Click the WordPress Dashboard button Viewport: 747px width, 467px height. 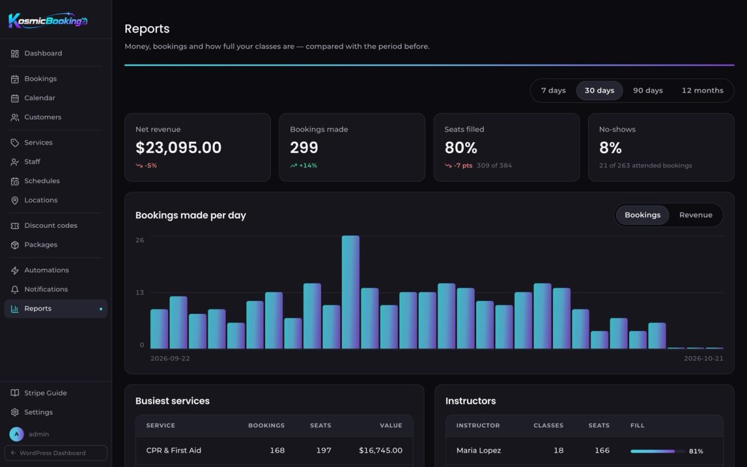pyautogui.click(x=56, y=453)
